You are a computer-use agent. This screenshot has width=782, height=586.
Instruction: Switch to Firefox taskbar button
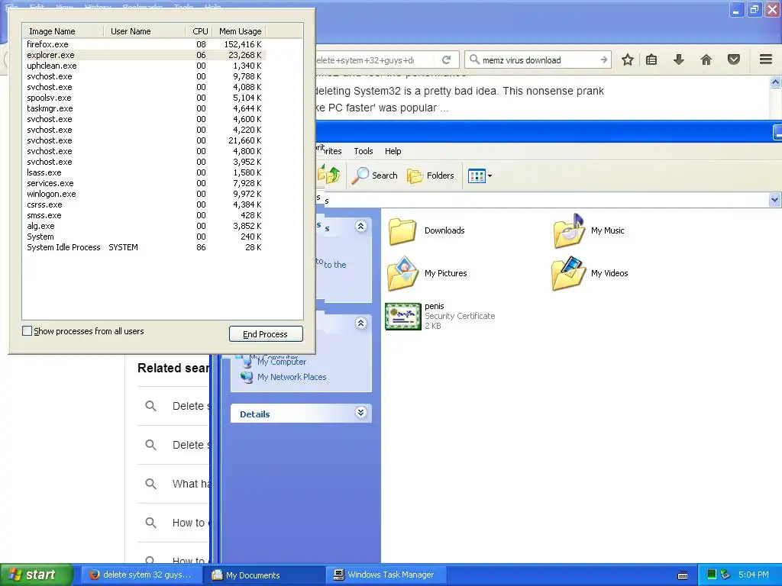pyautogui.click(x=141, y=575)
